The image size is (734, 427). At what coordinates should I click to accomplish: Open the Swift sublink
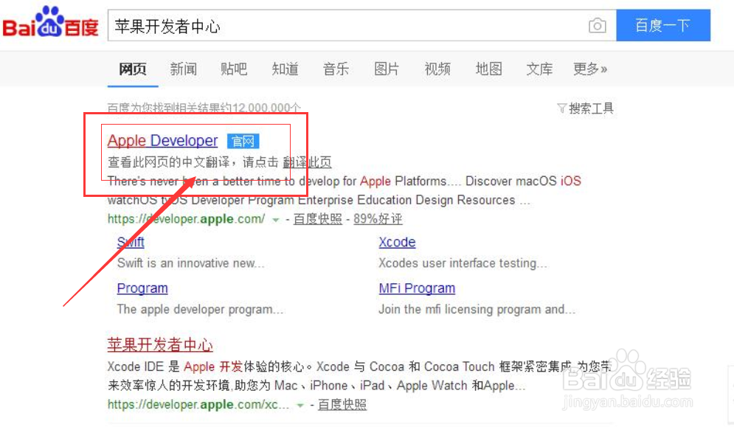tap(131, 242)
